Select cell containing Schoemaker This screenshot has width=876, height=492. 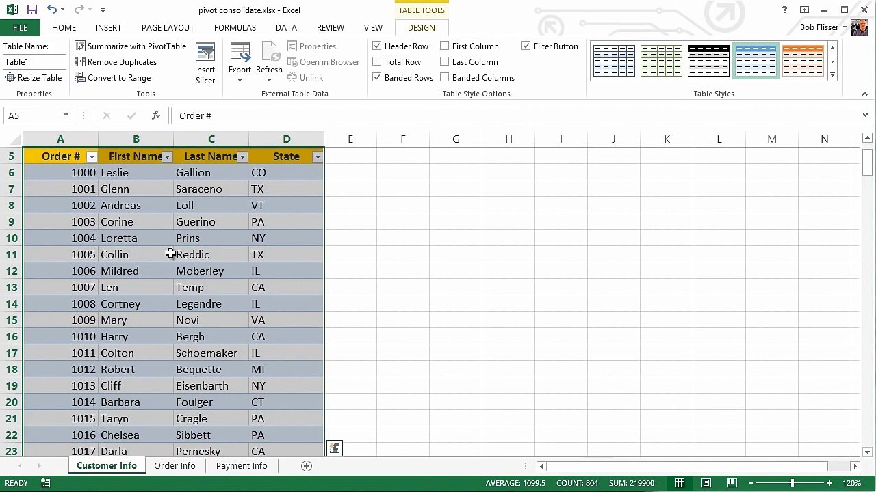[x=211, y=353]
